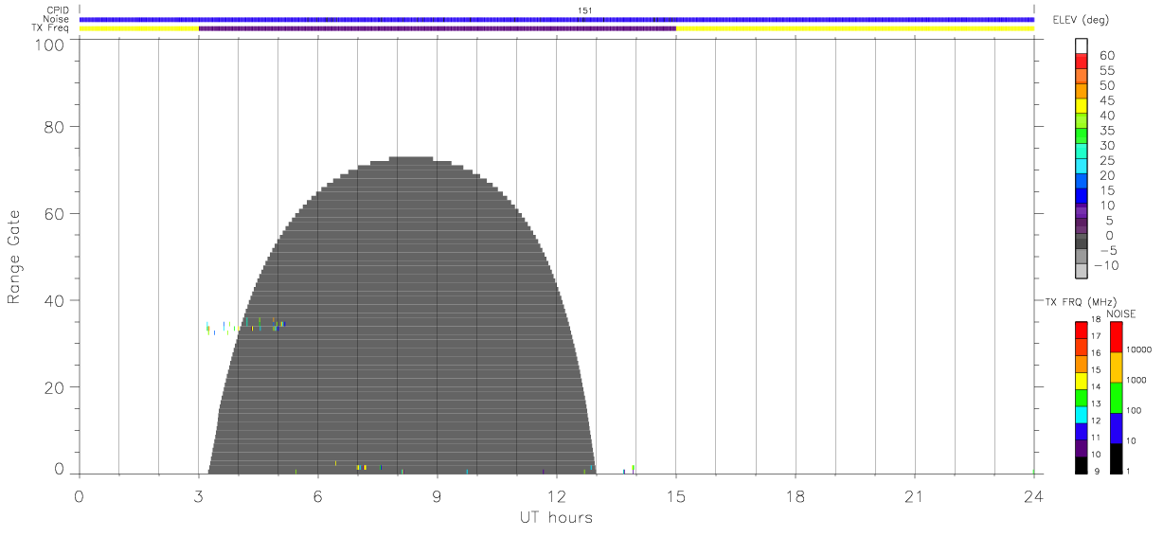Click ELEV colorbar label -10
This screenshot has width=1163, height=537.
tap(1107, 265)
